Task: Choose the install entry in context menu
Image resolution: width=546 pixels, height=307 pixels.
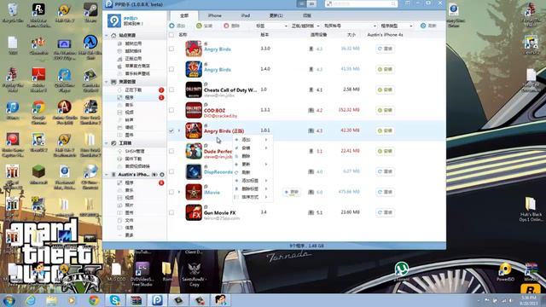Action: [253, 148]
